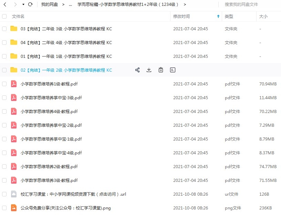Open file 小学数学思维培养1级·教程.pdf

49,84
